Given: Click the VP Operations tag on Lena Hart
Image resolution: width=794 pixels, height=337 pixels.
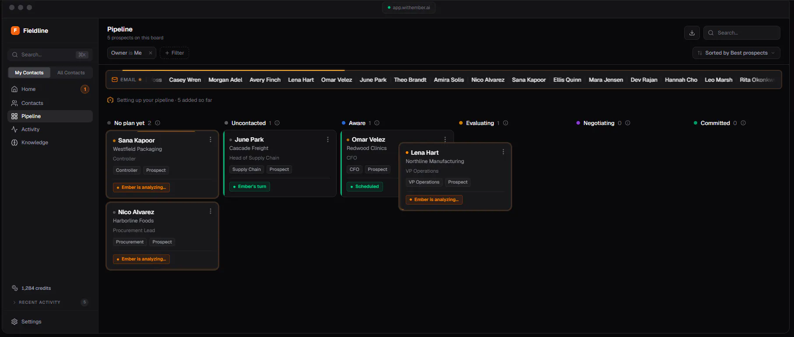Looking at the screenshot, I should coord(424,182).
